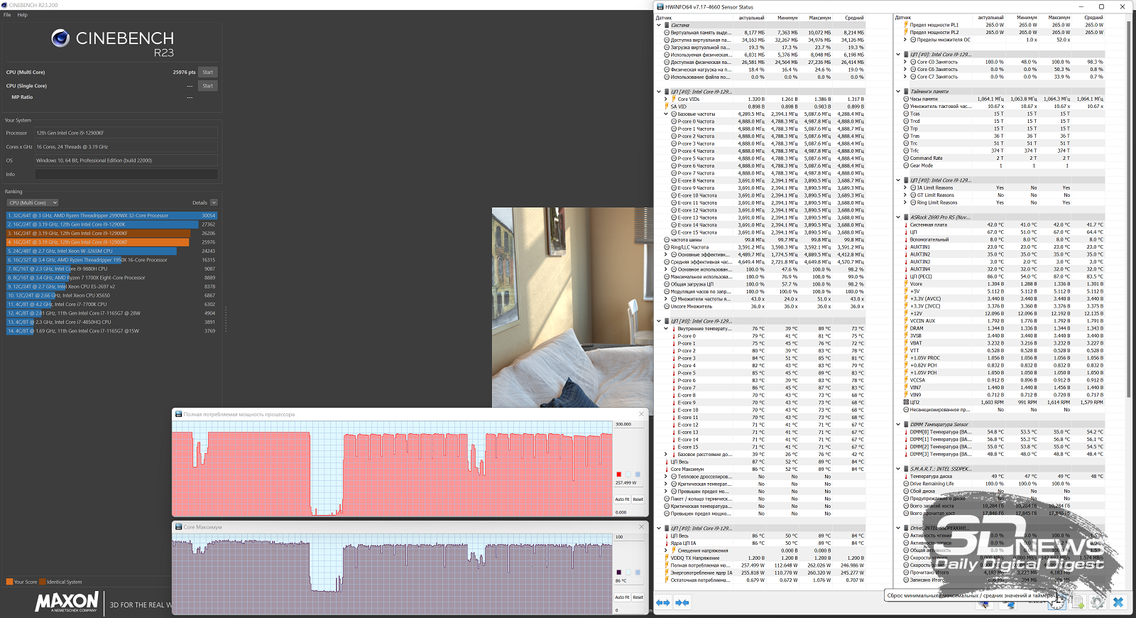
Task: Open the Help menu in Cinebench
Action: tap(23, 15)
